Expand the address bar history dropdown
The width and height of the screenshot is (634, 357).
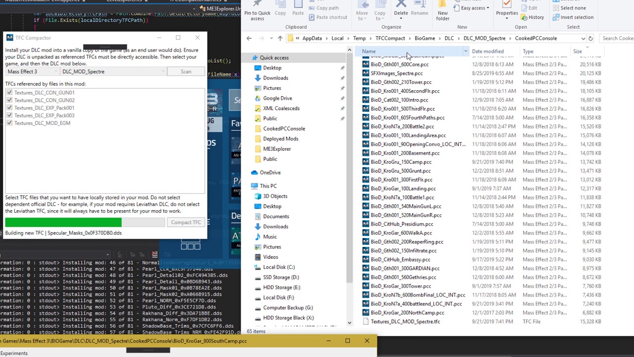click(583, 38)
